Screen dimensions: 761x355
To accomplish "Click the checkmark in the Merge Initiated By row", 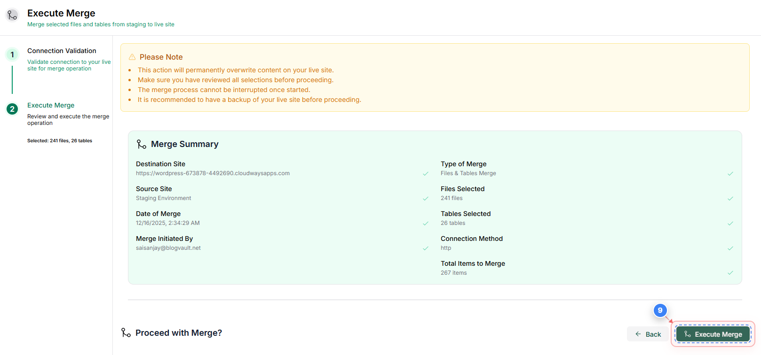I will (x=426, y=248).
